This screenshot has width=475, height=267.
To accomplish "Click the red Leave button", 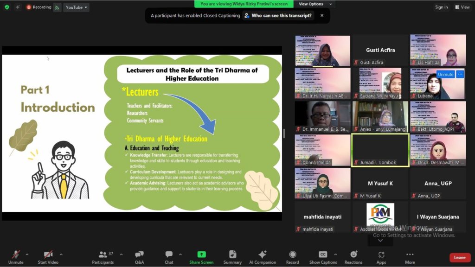I will tap(460, 258).
